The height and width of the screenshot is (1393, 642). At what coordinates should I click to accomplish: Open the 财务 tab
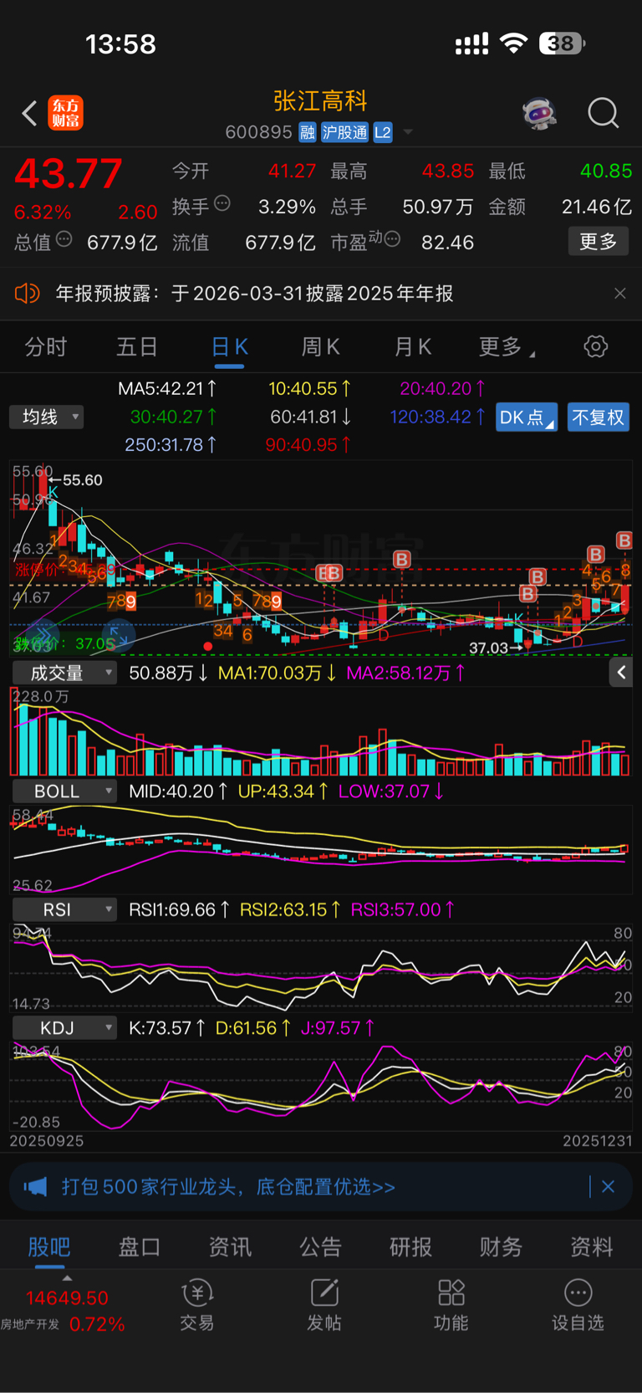click(502, 1247)
